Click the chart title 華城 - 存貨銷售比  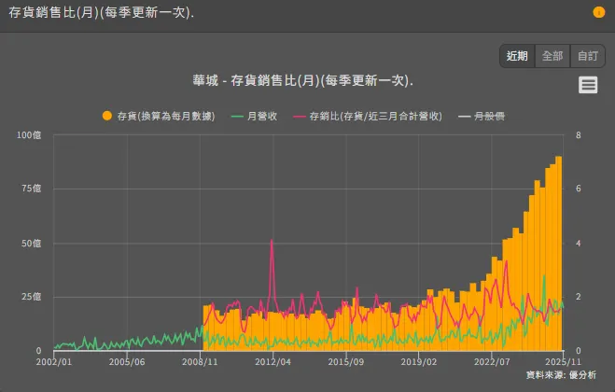tap(302, 80)
